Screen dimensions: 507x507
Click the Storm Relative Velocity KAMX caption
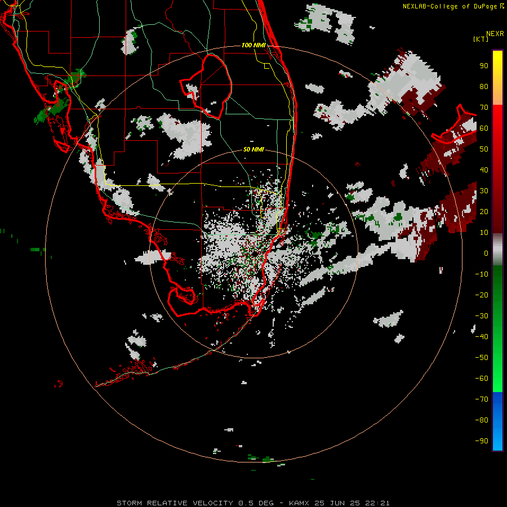(x=253, y=503)
